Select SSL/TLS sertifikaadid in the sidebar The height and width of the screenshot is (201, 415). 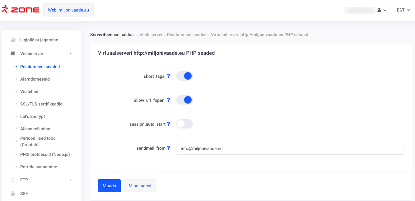pos(41,104)
